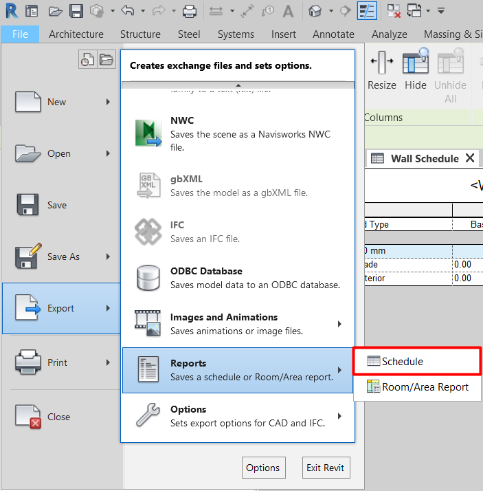The width and height of the screenshot is (483, 491).
Task: Open the Undo history dropdown arrow
Action: click(x=143, y=11)
